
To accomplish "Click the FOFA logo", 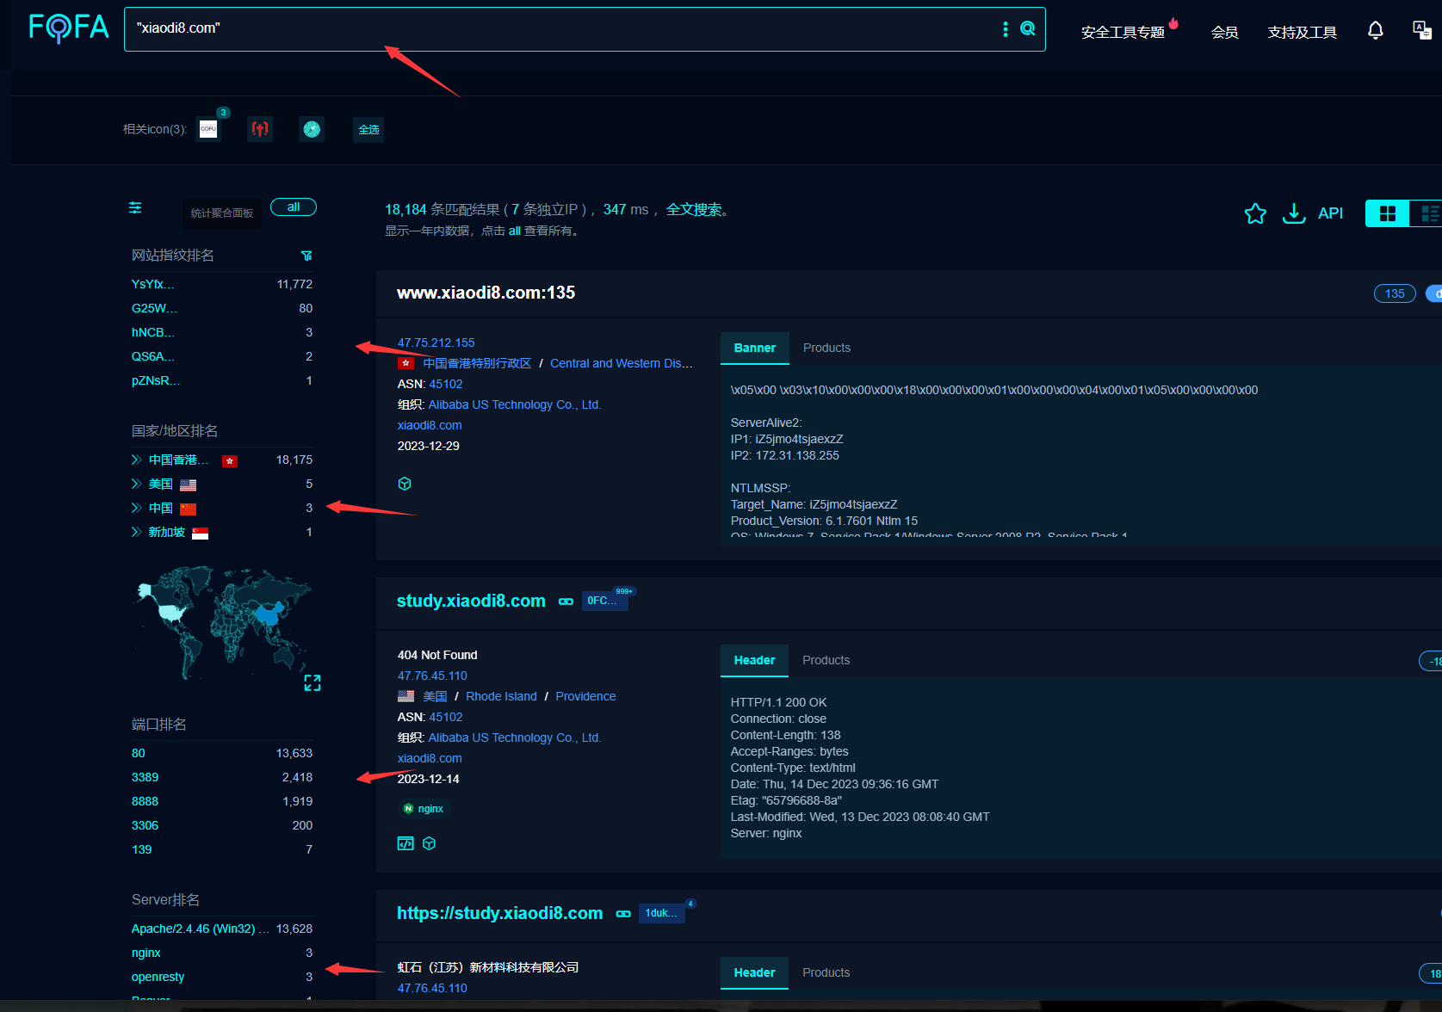I will 69,28.
